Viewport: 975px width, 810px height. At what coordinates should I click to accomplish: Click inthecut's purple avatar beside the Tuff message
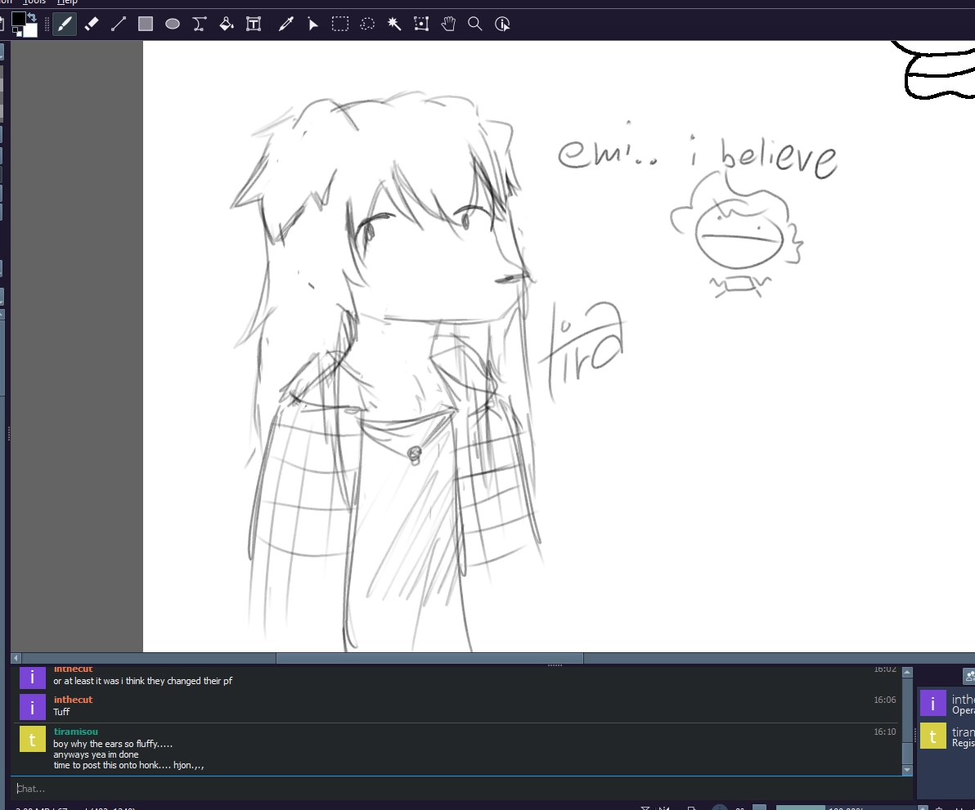click(x=33, y=707)
